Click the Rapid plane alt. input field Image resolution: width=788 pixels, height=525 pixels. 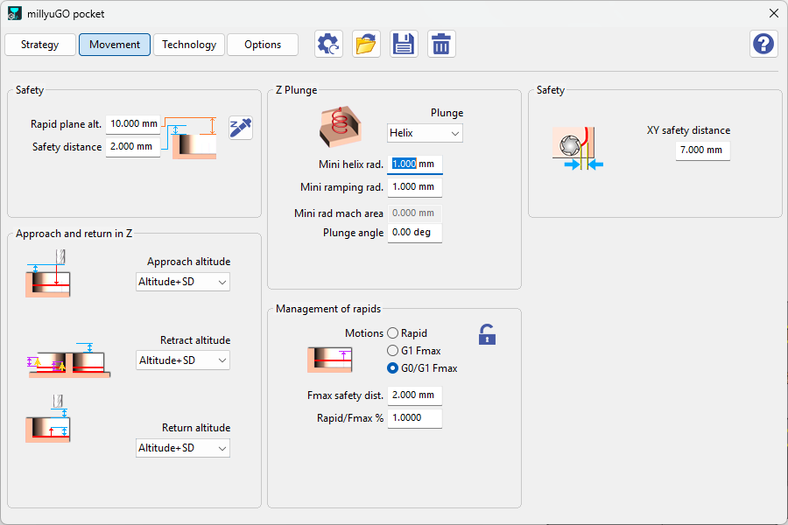(133, 124)
